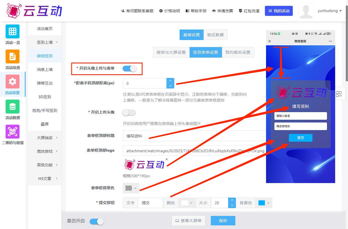Open the 二维码与链接 QR icon
Image resolution: width=348 pixels, height=229 pixels.
point(13,132)
